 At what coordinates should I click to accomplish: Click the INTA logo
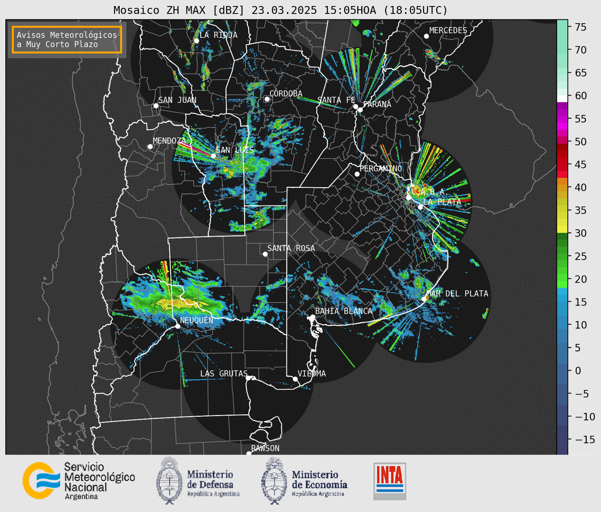click(x=390, y=481)
